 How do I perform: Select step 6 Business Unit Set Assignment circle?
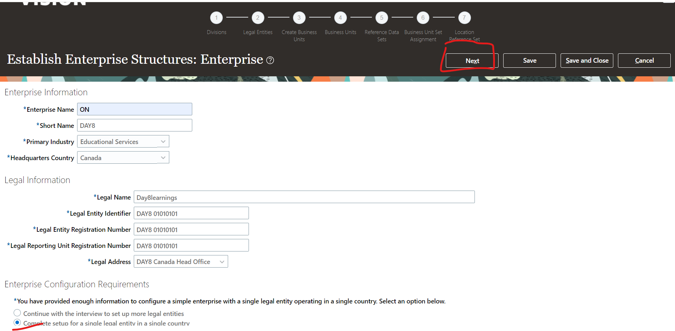pyautogui.click(x=423, y=18)
